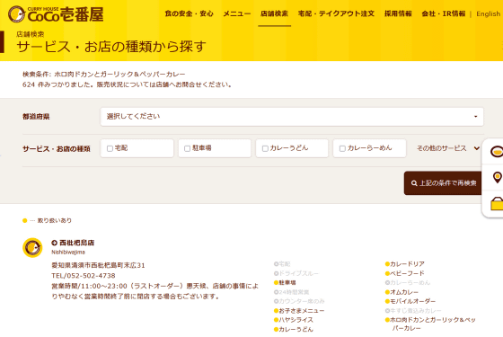Open the floating takeout bag icon
Image resolution: width=503 pixels, height=337 pixels.
click(497, 204)
